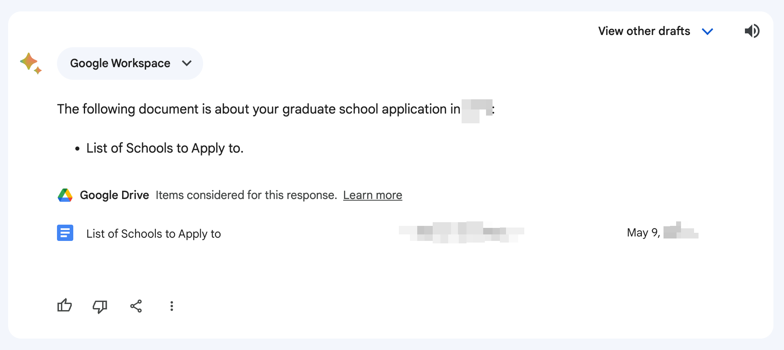Click the thumbs down bad response icon
Screen dimensions: 784x350
coord(100,306)
